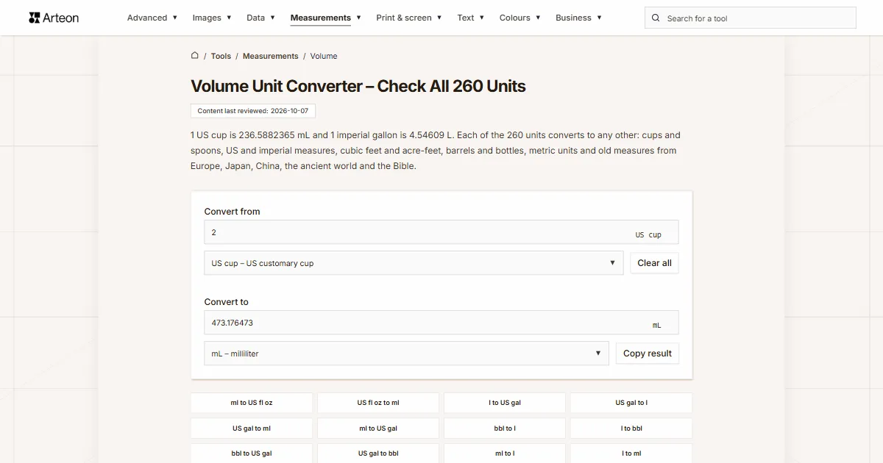Click the Clear all button
This screenshot has width=883, height=463.
[654, 263]
